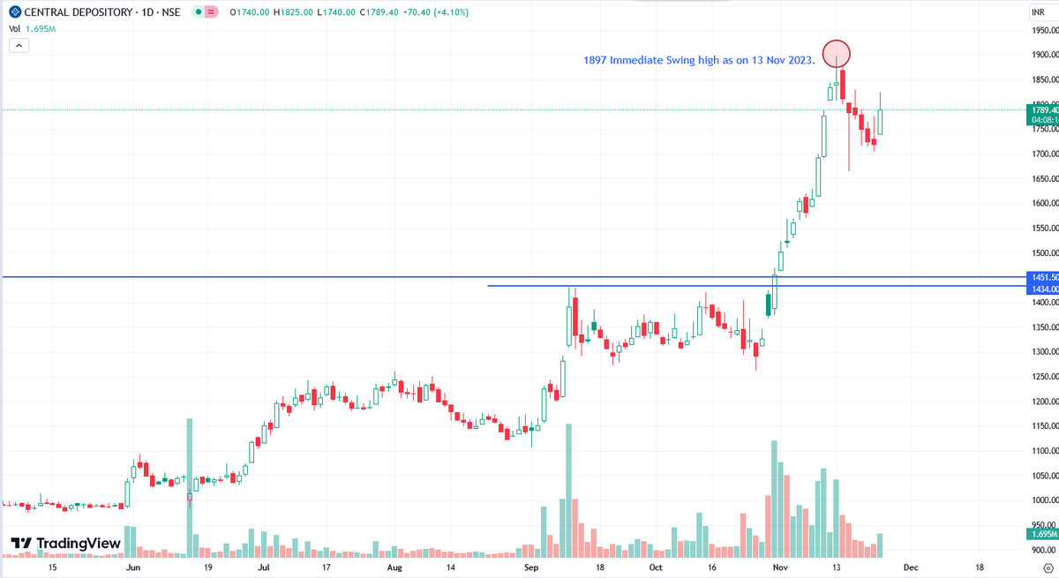Click the 1750.00 price scale label
Screen dimensions: 1059x578
pos(1044,130)
